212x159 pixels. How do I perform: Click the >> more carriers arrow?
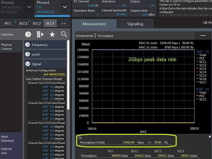(63, 24)
